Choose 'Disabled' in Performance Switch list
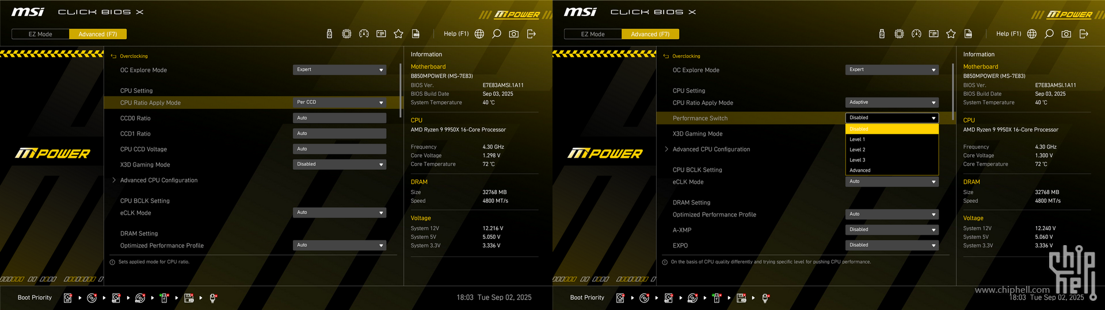 (x=892, y=129)
